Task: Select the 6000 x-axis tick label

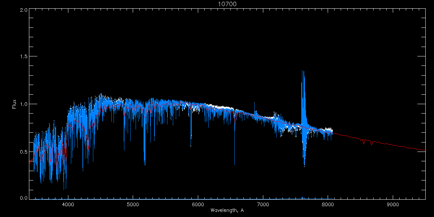Action: tap(198, 204)
